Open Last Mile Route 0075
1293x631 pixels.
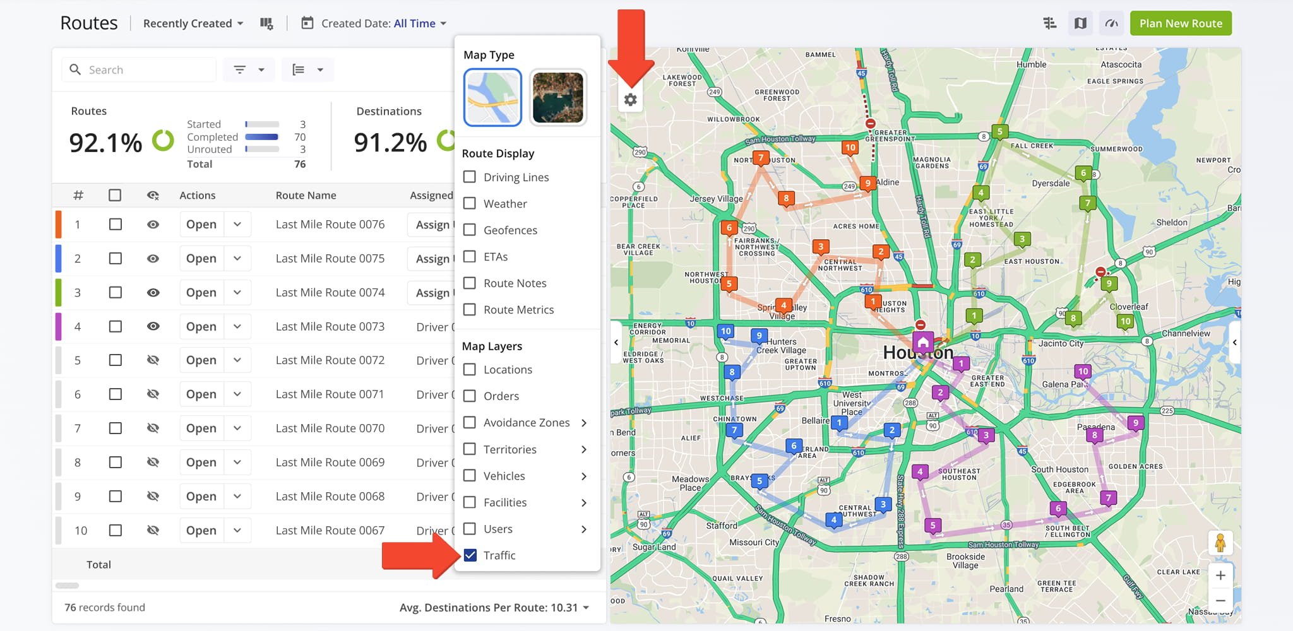point(201,259)
